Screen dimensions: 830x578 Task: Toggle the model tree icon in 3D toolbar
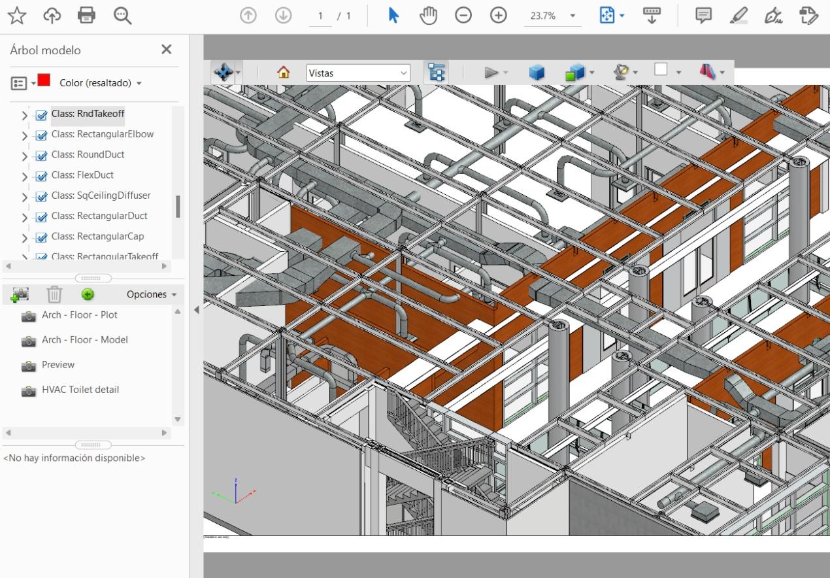click(x=436, y=73)
